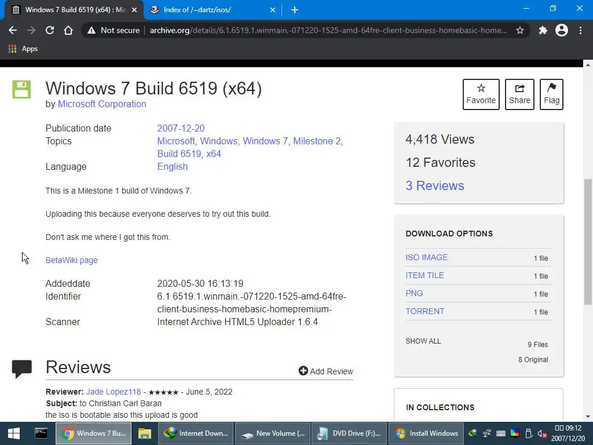
Task: Open the Microsoft topic link
Action: click(x=176, y=141)
